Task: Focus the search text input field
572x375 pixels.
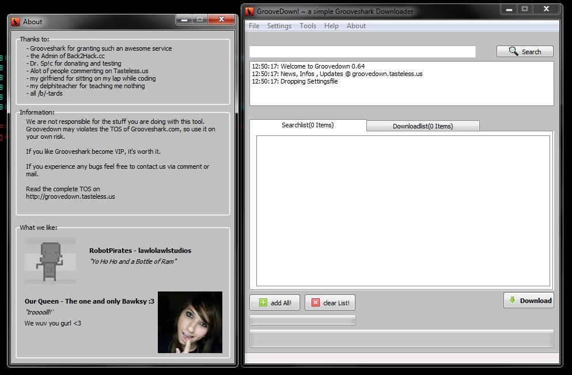Action: pyautogui.click(x=362, y=52)
